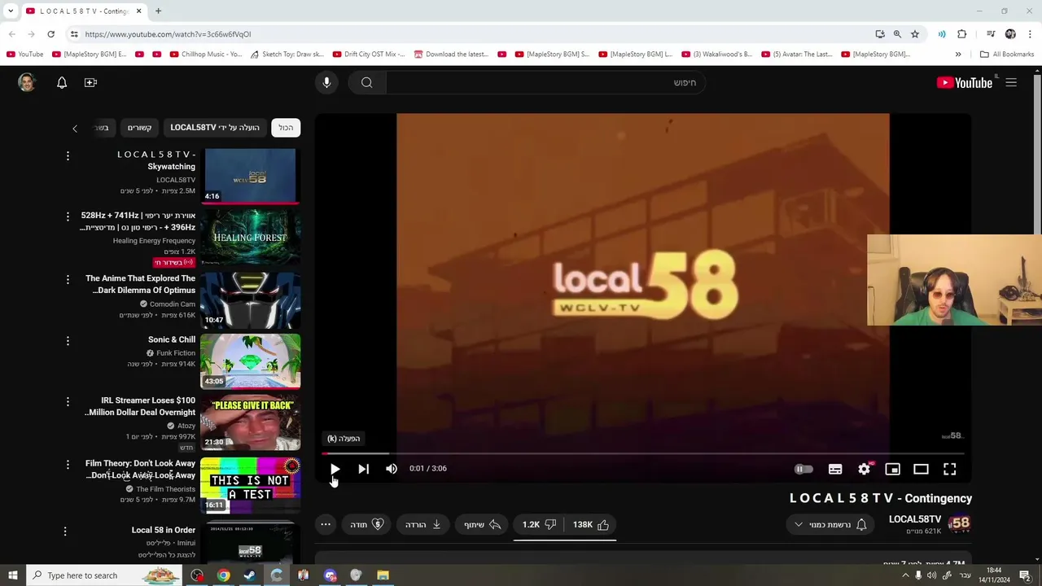Download the video

tap(423, 525)
